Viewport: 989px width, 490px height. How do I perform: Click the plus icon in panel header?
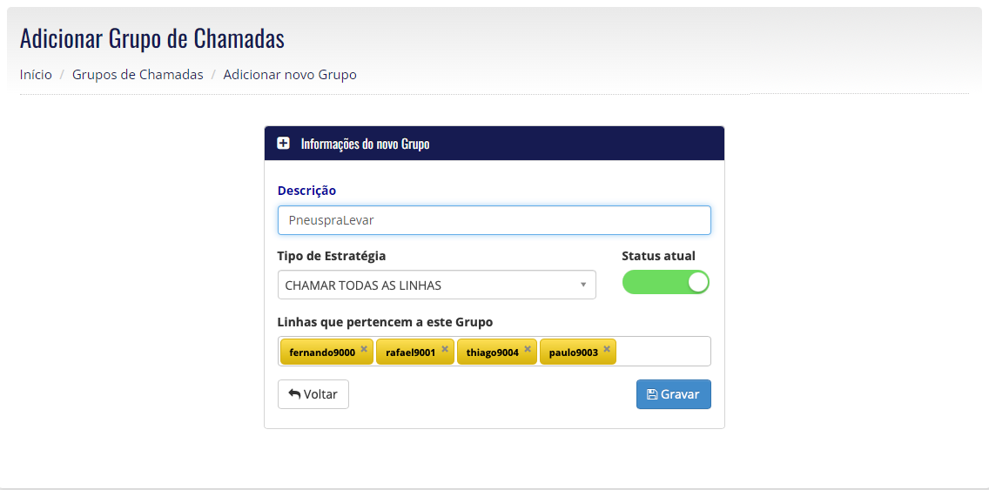283,143
